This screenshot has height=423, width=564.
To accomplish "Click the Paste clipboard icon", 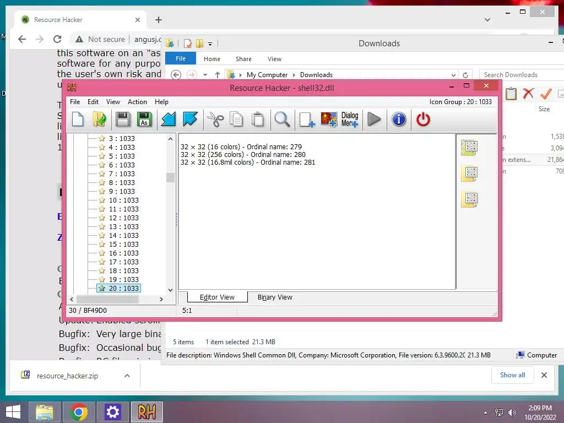I will pos(258,120).
